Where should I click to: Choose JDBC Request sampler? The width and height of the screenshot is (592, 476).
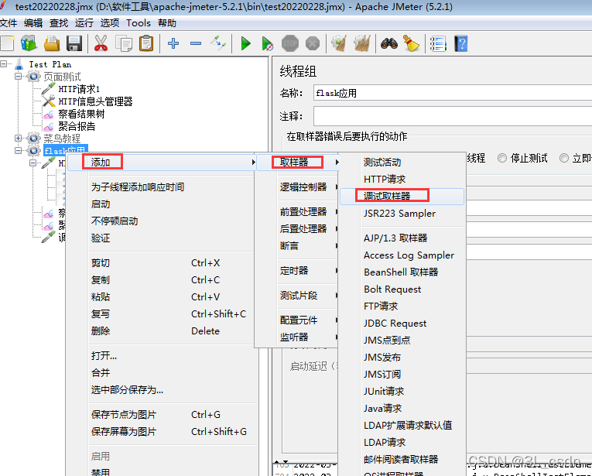(x=402, y=324)
